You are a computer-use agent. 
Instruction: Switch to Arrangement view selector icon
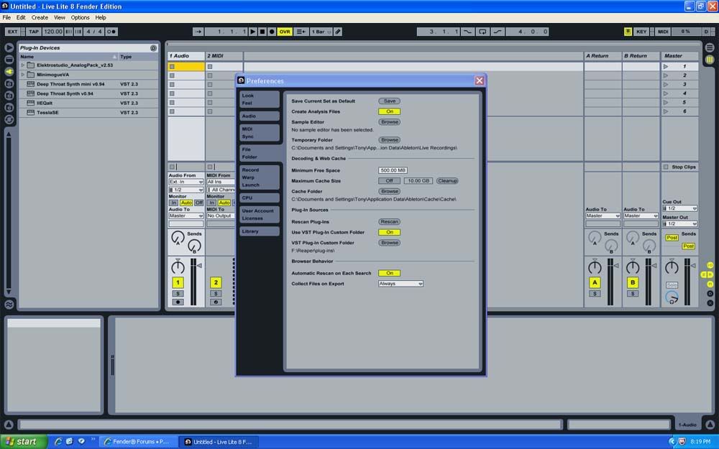point(710,47)
